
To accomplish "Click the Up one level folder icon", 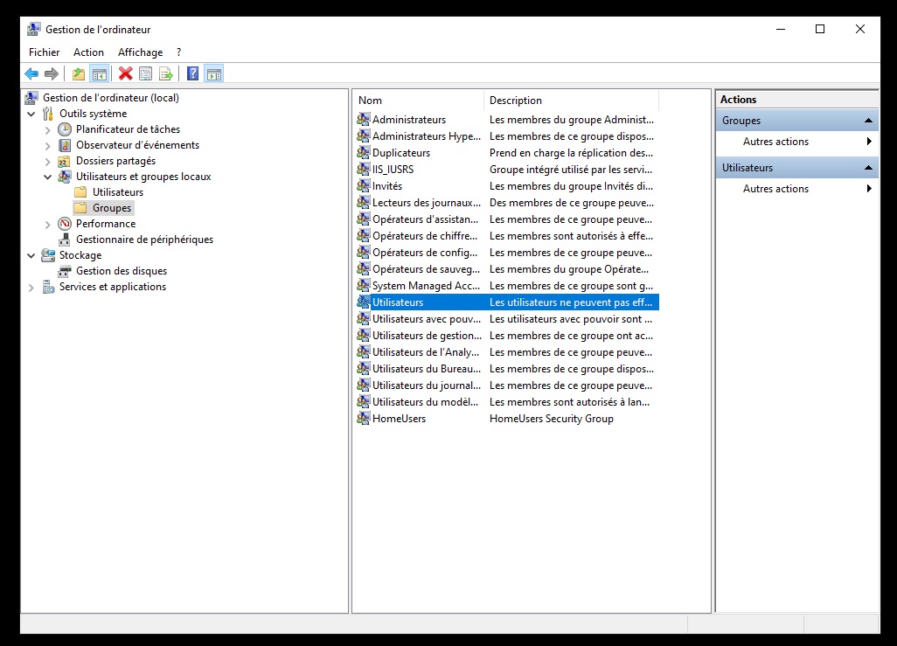I will (x=79, y=74).
